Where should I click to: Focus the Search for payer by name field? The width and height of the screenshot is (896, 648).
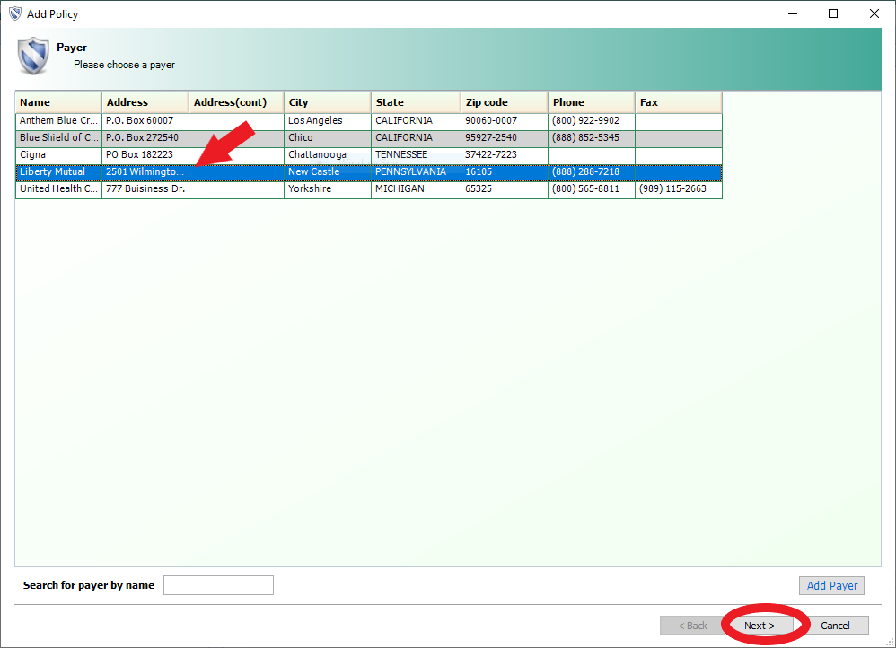pyautogui.click(x=218, y=585)
